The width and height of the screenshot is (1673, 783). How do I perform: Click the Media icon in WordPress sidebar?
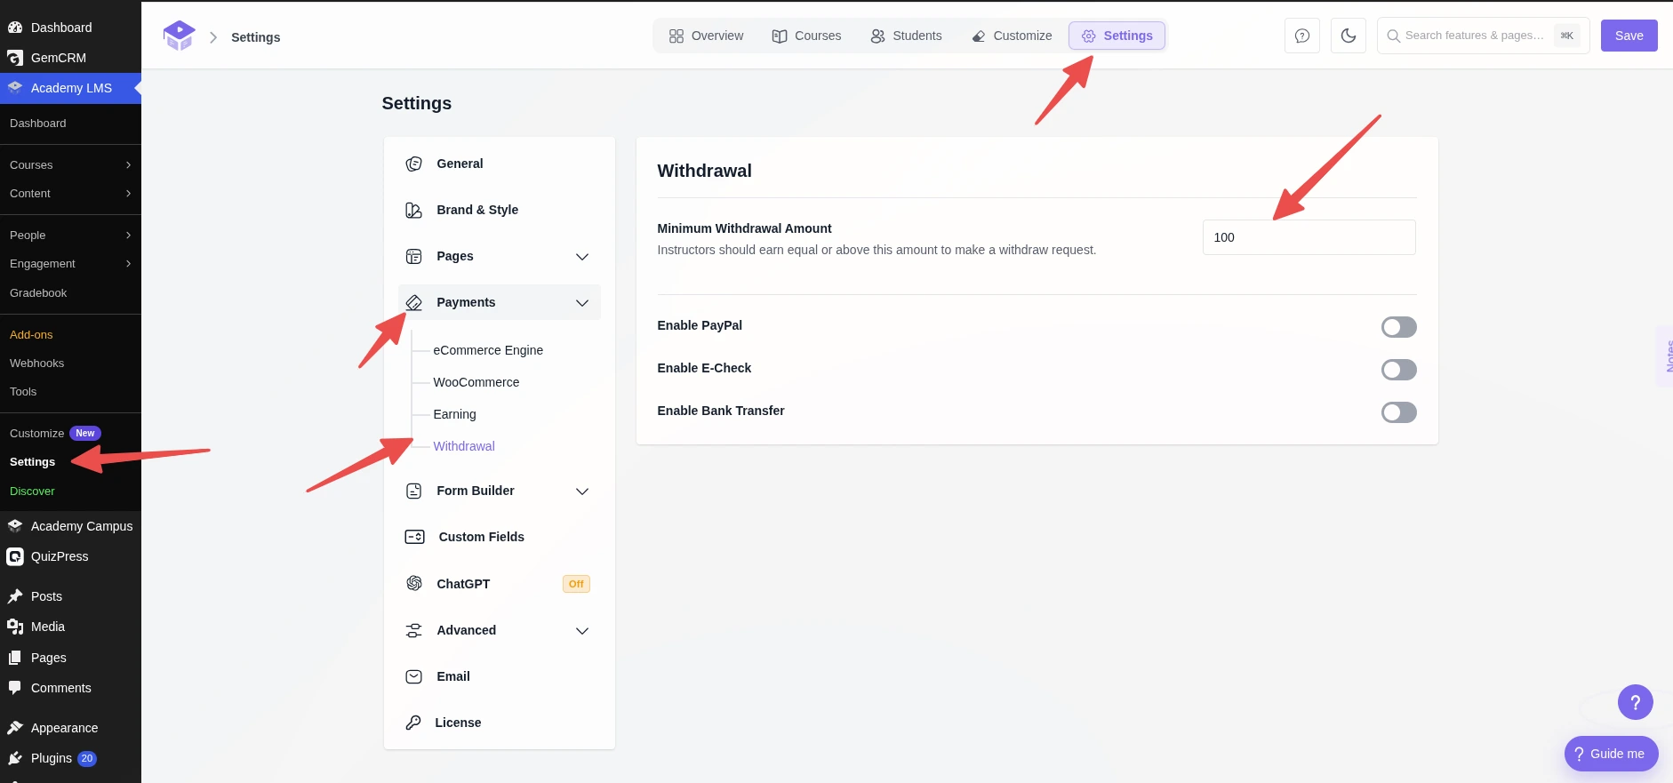click(15, 627)
